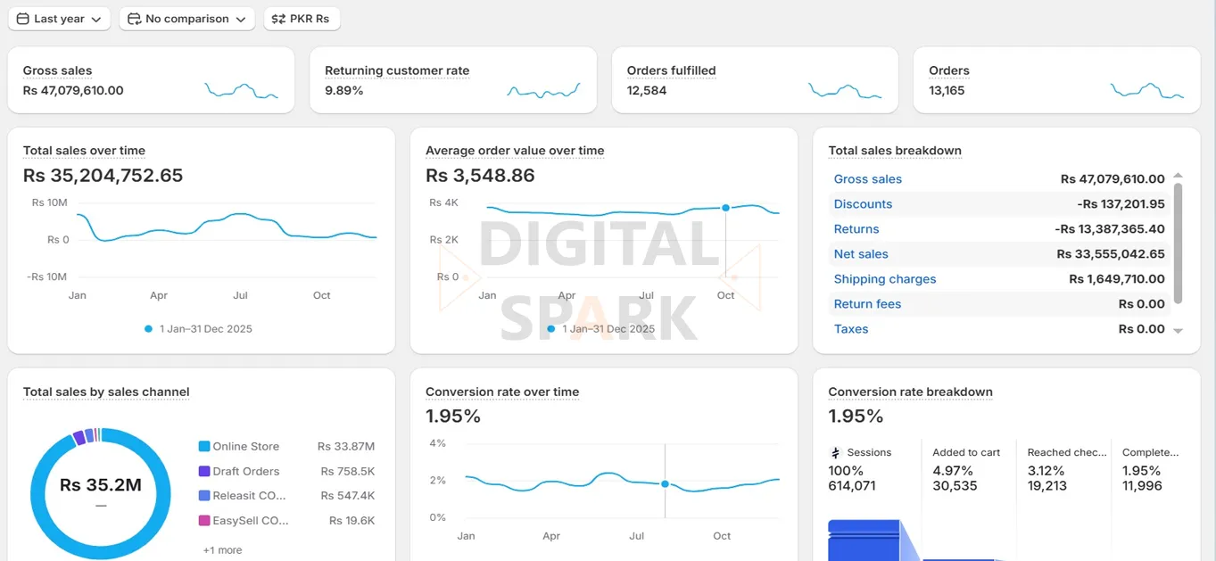This screenshot has height=561, width=1216.
Task: Open the Net sales breakdown link
Action: pos(860,253)
